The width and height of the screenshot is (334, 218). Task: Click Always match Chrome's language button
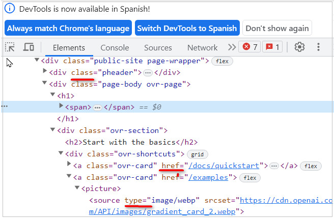(68, 28)
